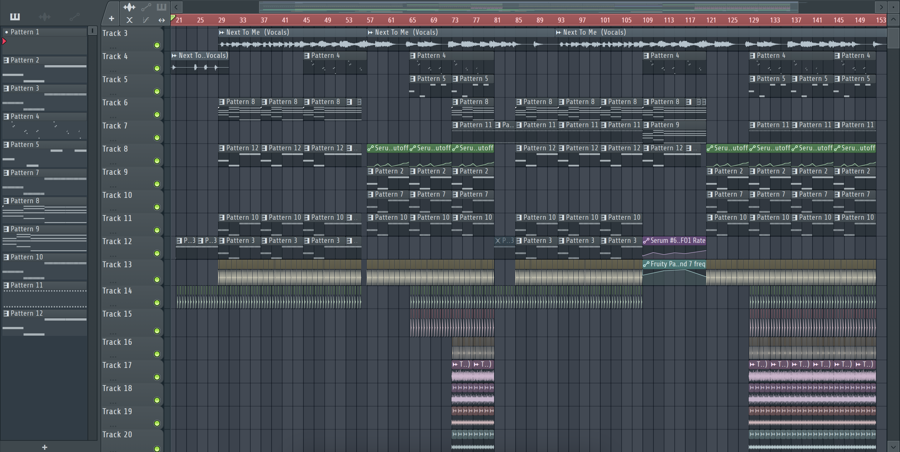900x452 pixels.
Task: Click the Pattern 3 icon in the picker
Action: 6,88
